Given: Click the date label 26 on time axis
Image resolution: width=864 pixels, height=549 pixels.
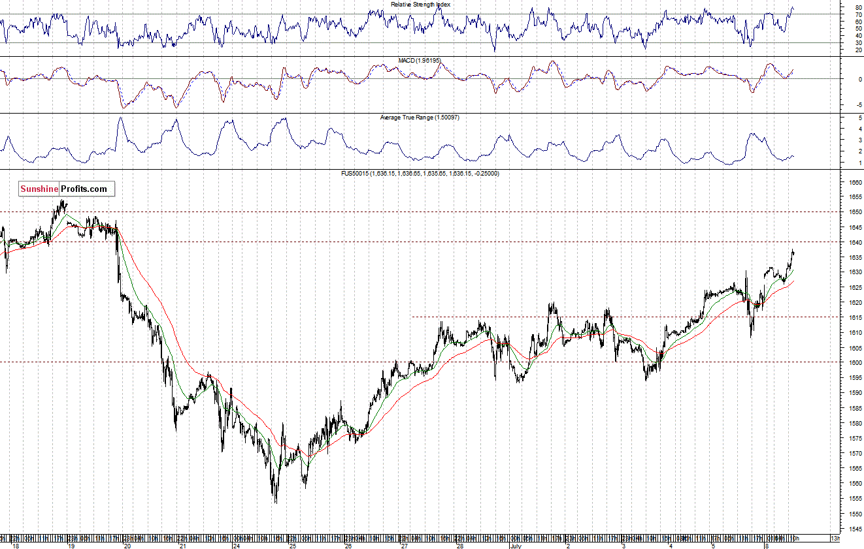Looking at the screenshot, I should (x=348, y=545).
